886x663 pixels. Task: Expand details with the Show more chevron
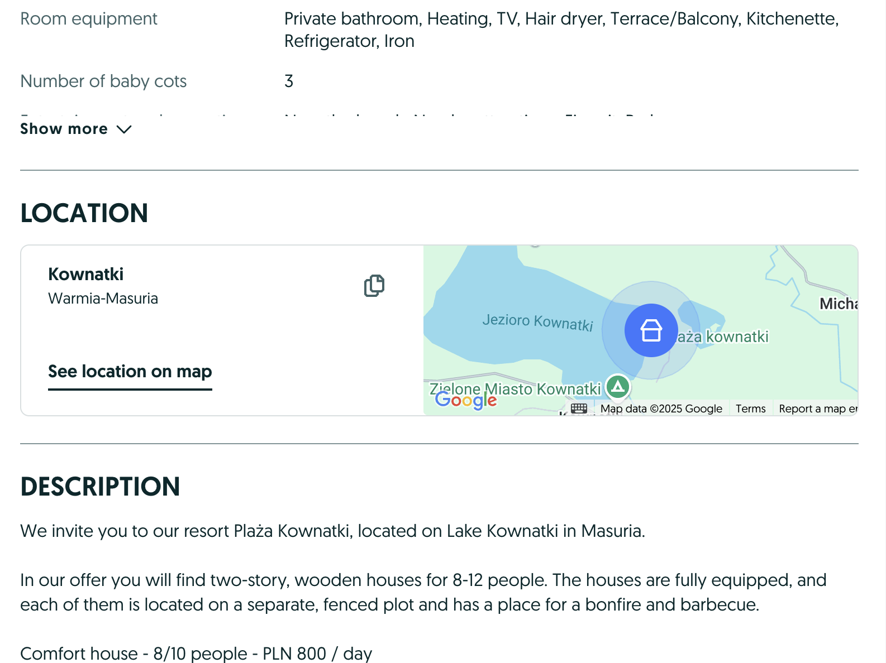[x=124, y=129]
